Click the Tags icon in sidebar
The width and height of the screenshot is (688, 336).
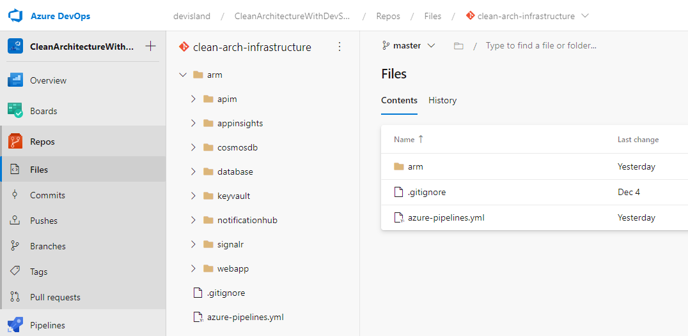click(x=15, y=272)
